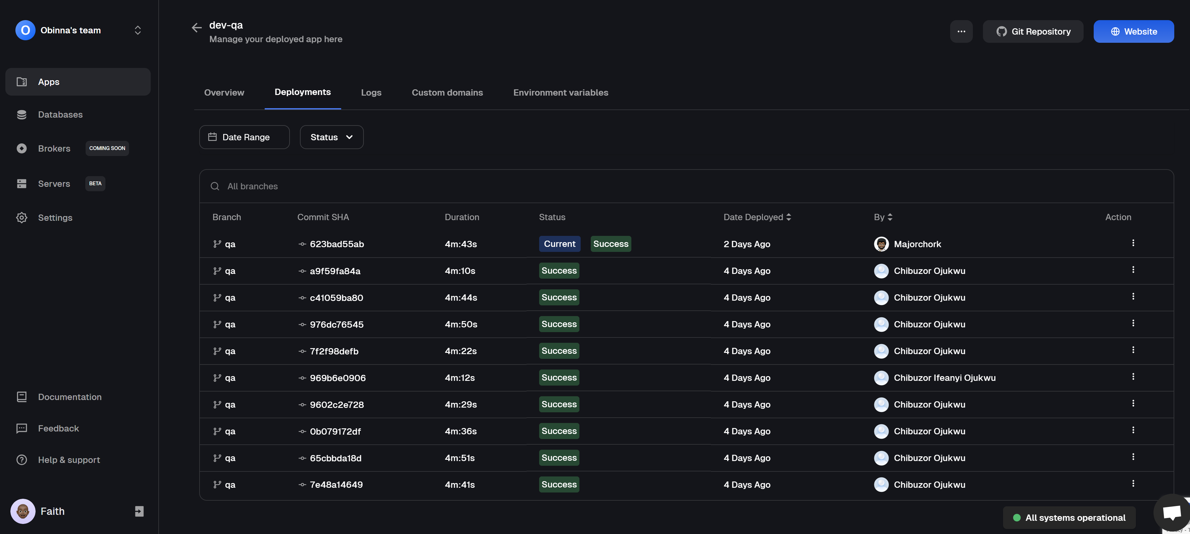
Task: Click the All systems operational status badge
Action: click(x=1069, y=517)
